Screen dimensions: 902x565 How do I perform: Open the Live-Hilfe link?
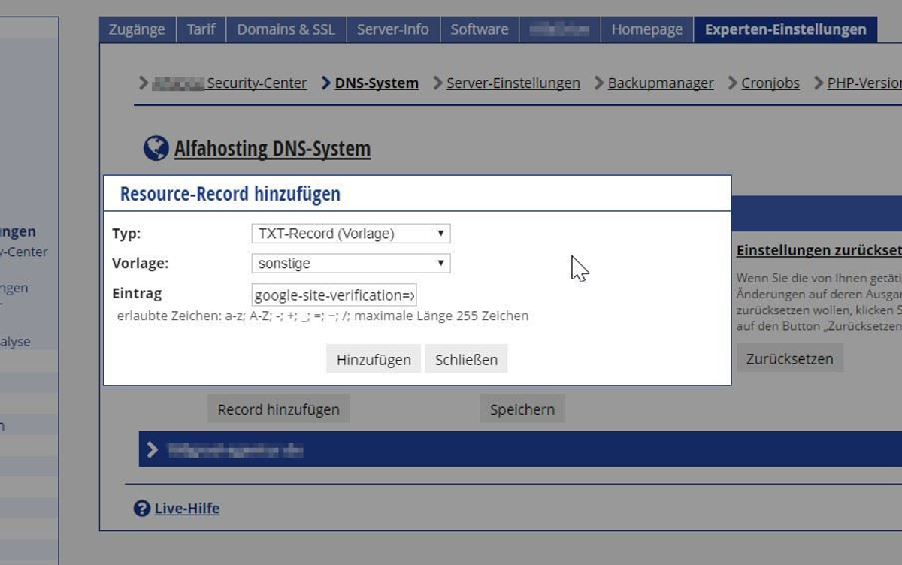click(x=187, y=509)
